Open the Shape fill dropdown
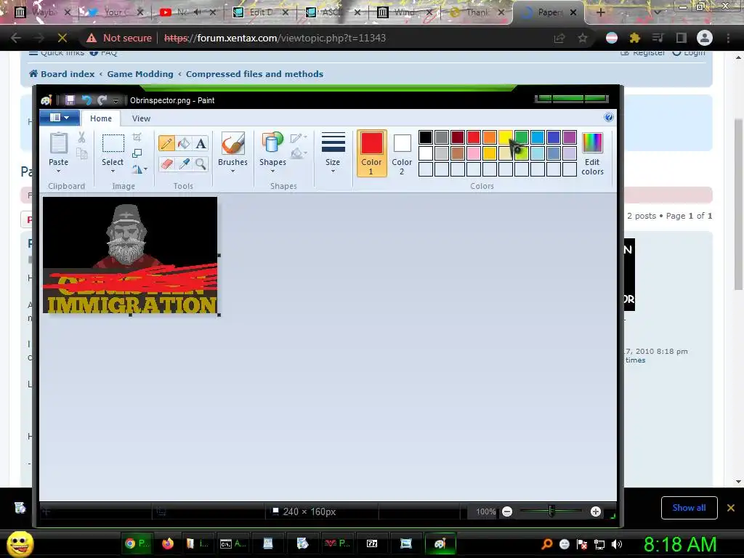This screenshot has height=558, width=744. click(x=299, y=153)
